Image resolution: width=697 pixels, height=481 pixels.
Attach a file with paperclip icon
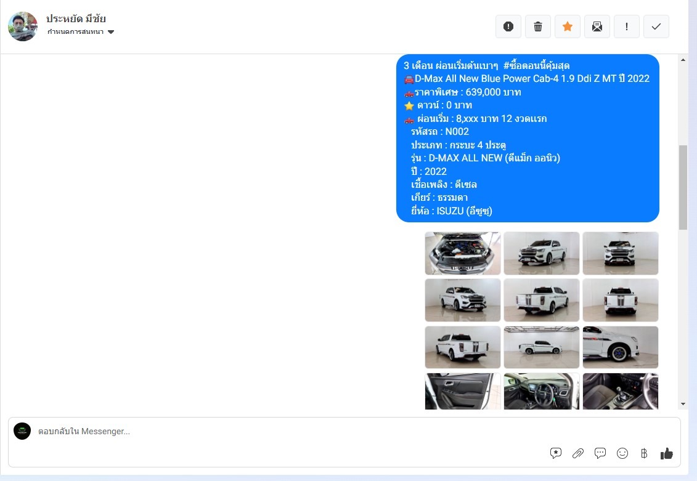(578, 453)
